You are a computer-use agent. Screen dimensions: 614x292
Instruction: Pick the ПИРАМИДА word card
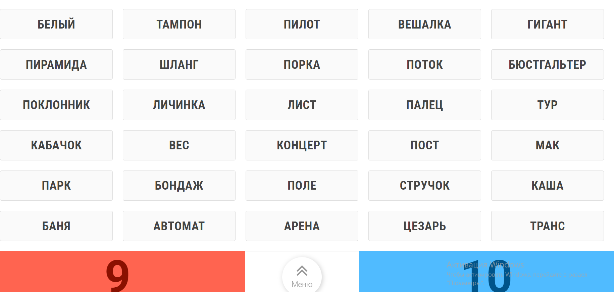click(x=56, y=64)
